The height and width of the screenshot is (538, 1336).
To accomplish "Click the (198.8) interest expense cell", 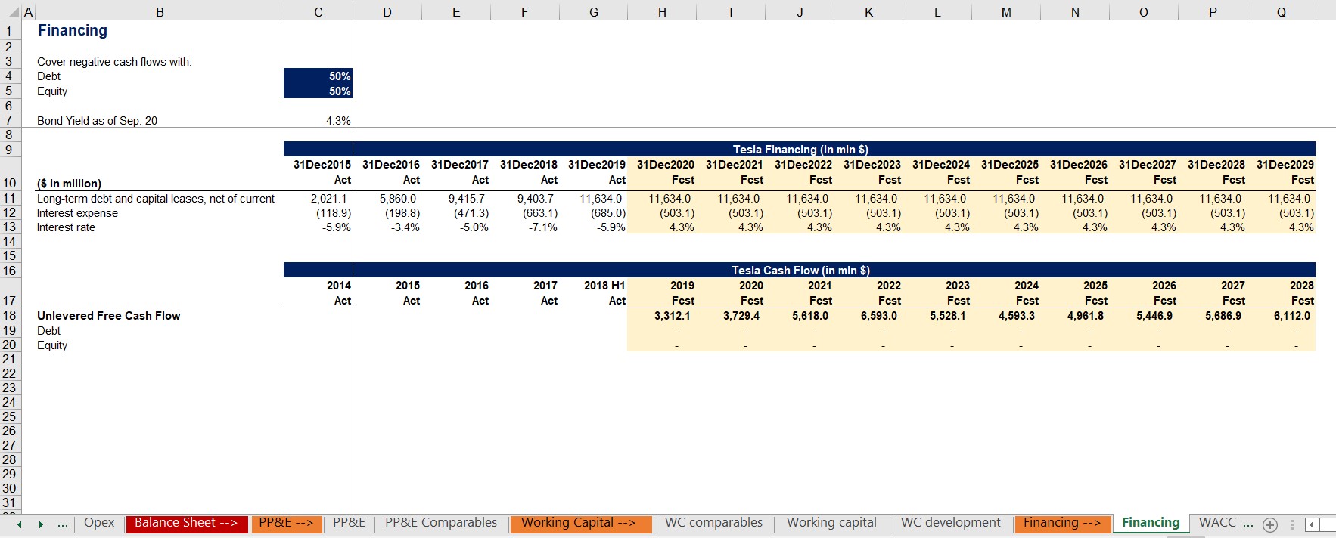I will pos(387,213).
